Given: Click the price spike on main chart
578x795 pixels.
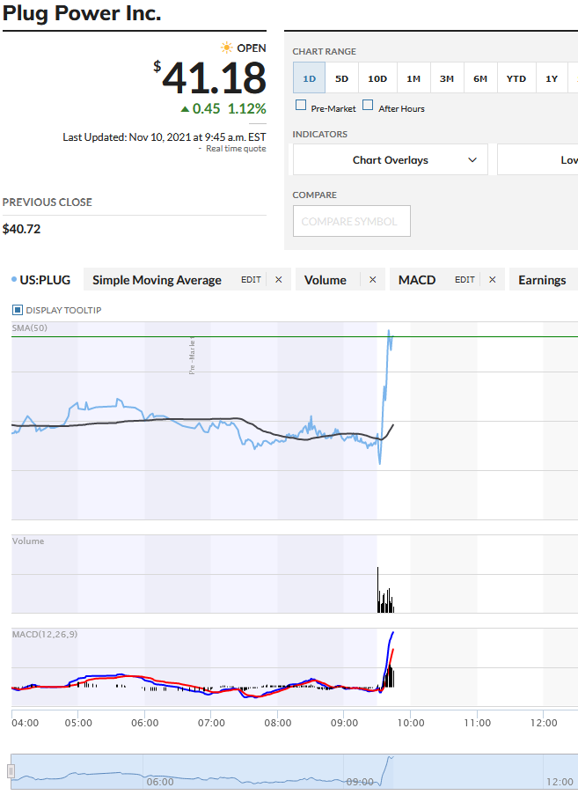Looking at the screenshot, I should [x=386, y=395].
